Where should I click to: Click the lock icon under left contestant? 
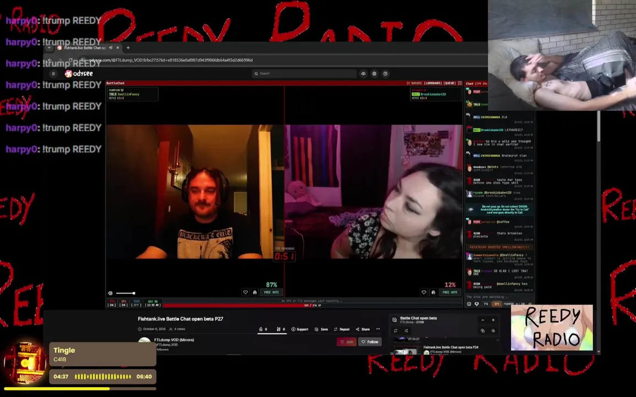[x=255, y=292]
